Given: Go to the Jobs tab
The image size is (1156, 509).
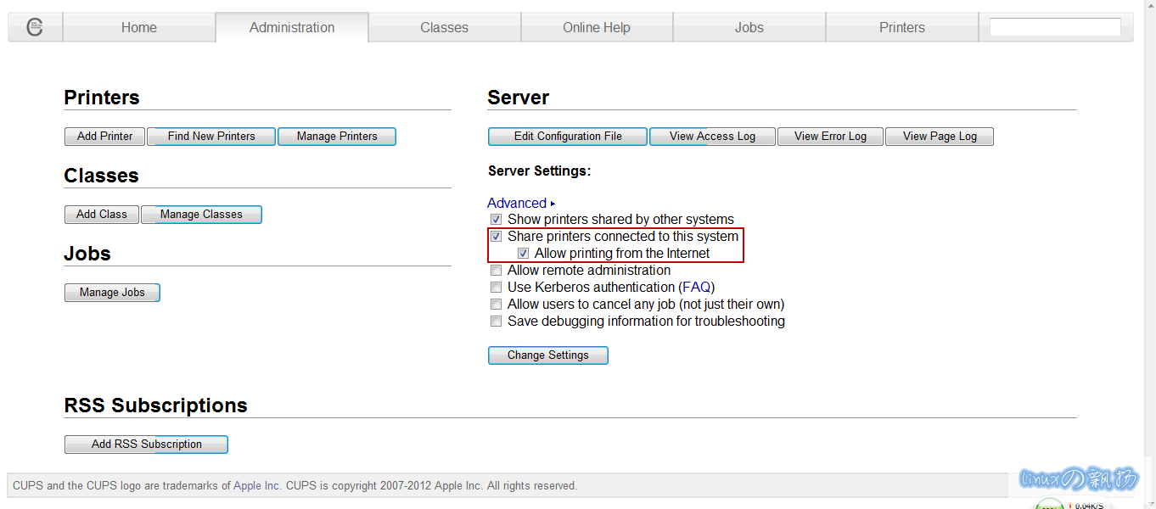Looking at the screenshot, I should (x=749, y=27).
